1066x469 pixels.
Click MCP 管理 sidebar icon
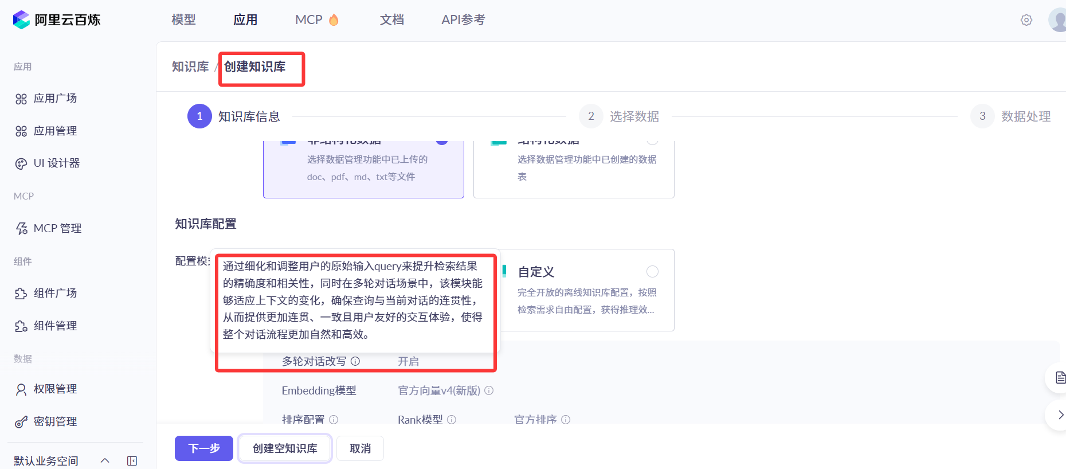(21, 229)
